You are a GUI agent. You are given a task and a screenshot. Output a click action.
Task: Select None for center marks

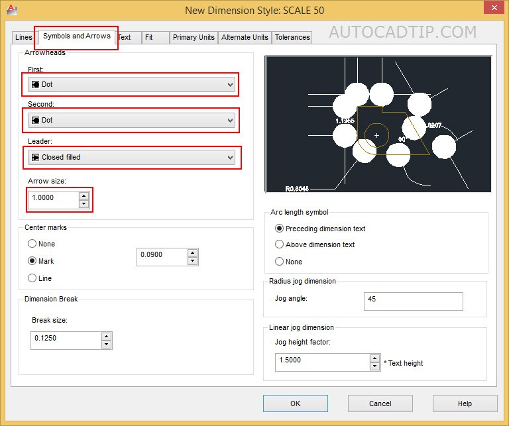tap(41, 244)
